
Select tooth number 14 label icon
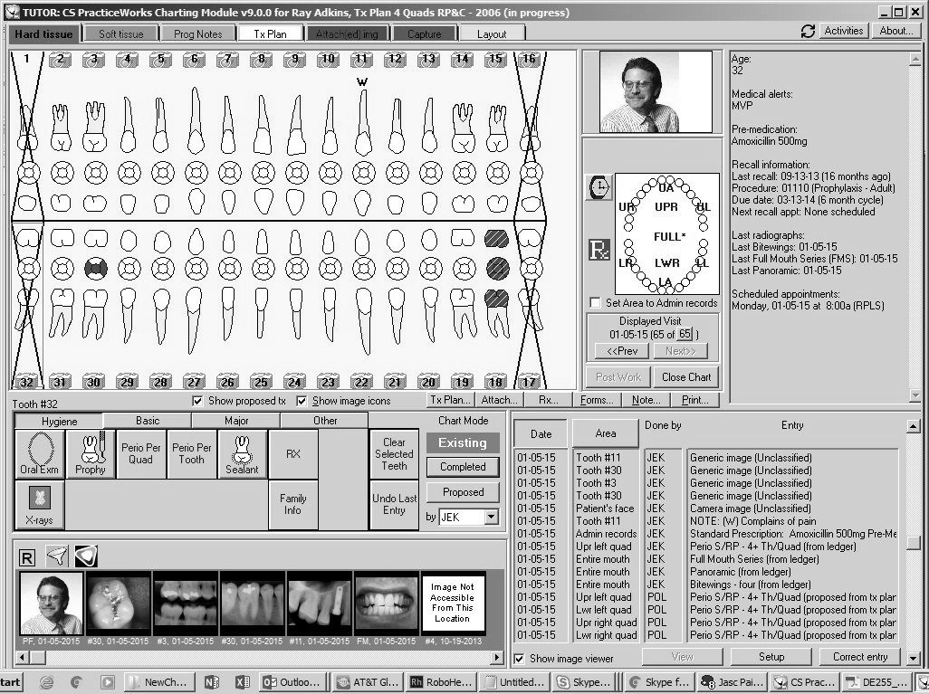[462, 59]
